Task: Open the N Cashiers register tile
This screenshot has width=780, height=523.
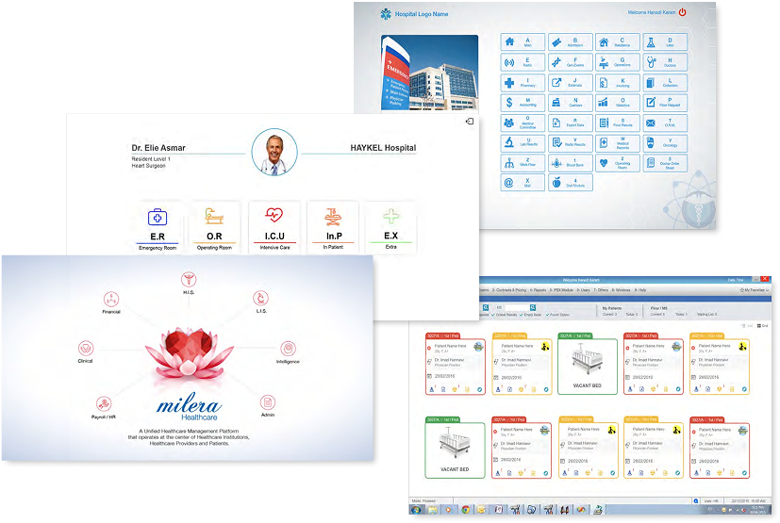Action: click(570, 103)
